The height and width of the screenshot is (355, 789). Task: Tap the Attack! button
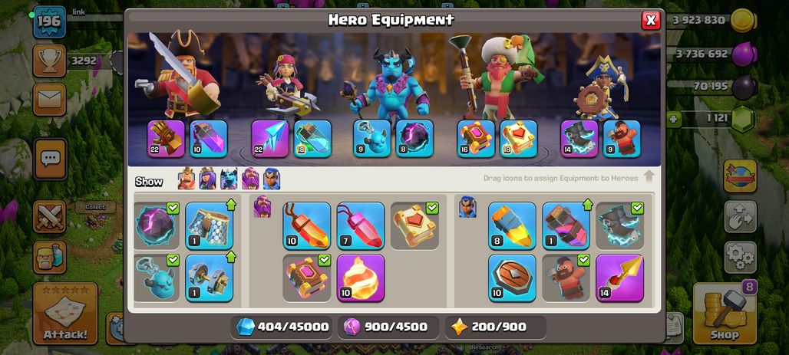tap(65, 314)
